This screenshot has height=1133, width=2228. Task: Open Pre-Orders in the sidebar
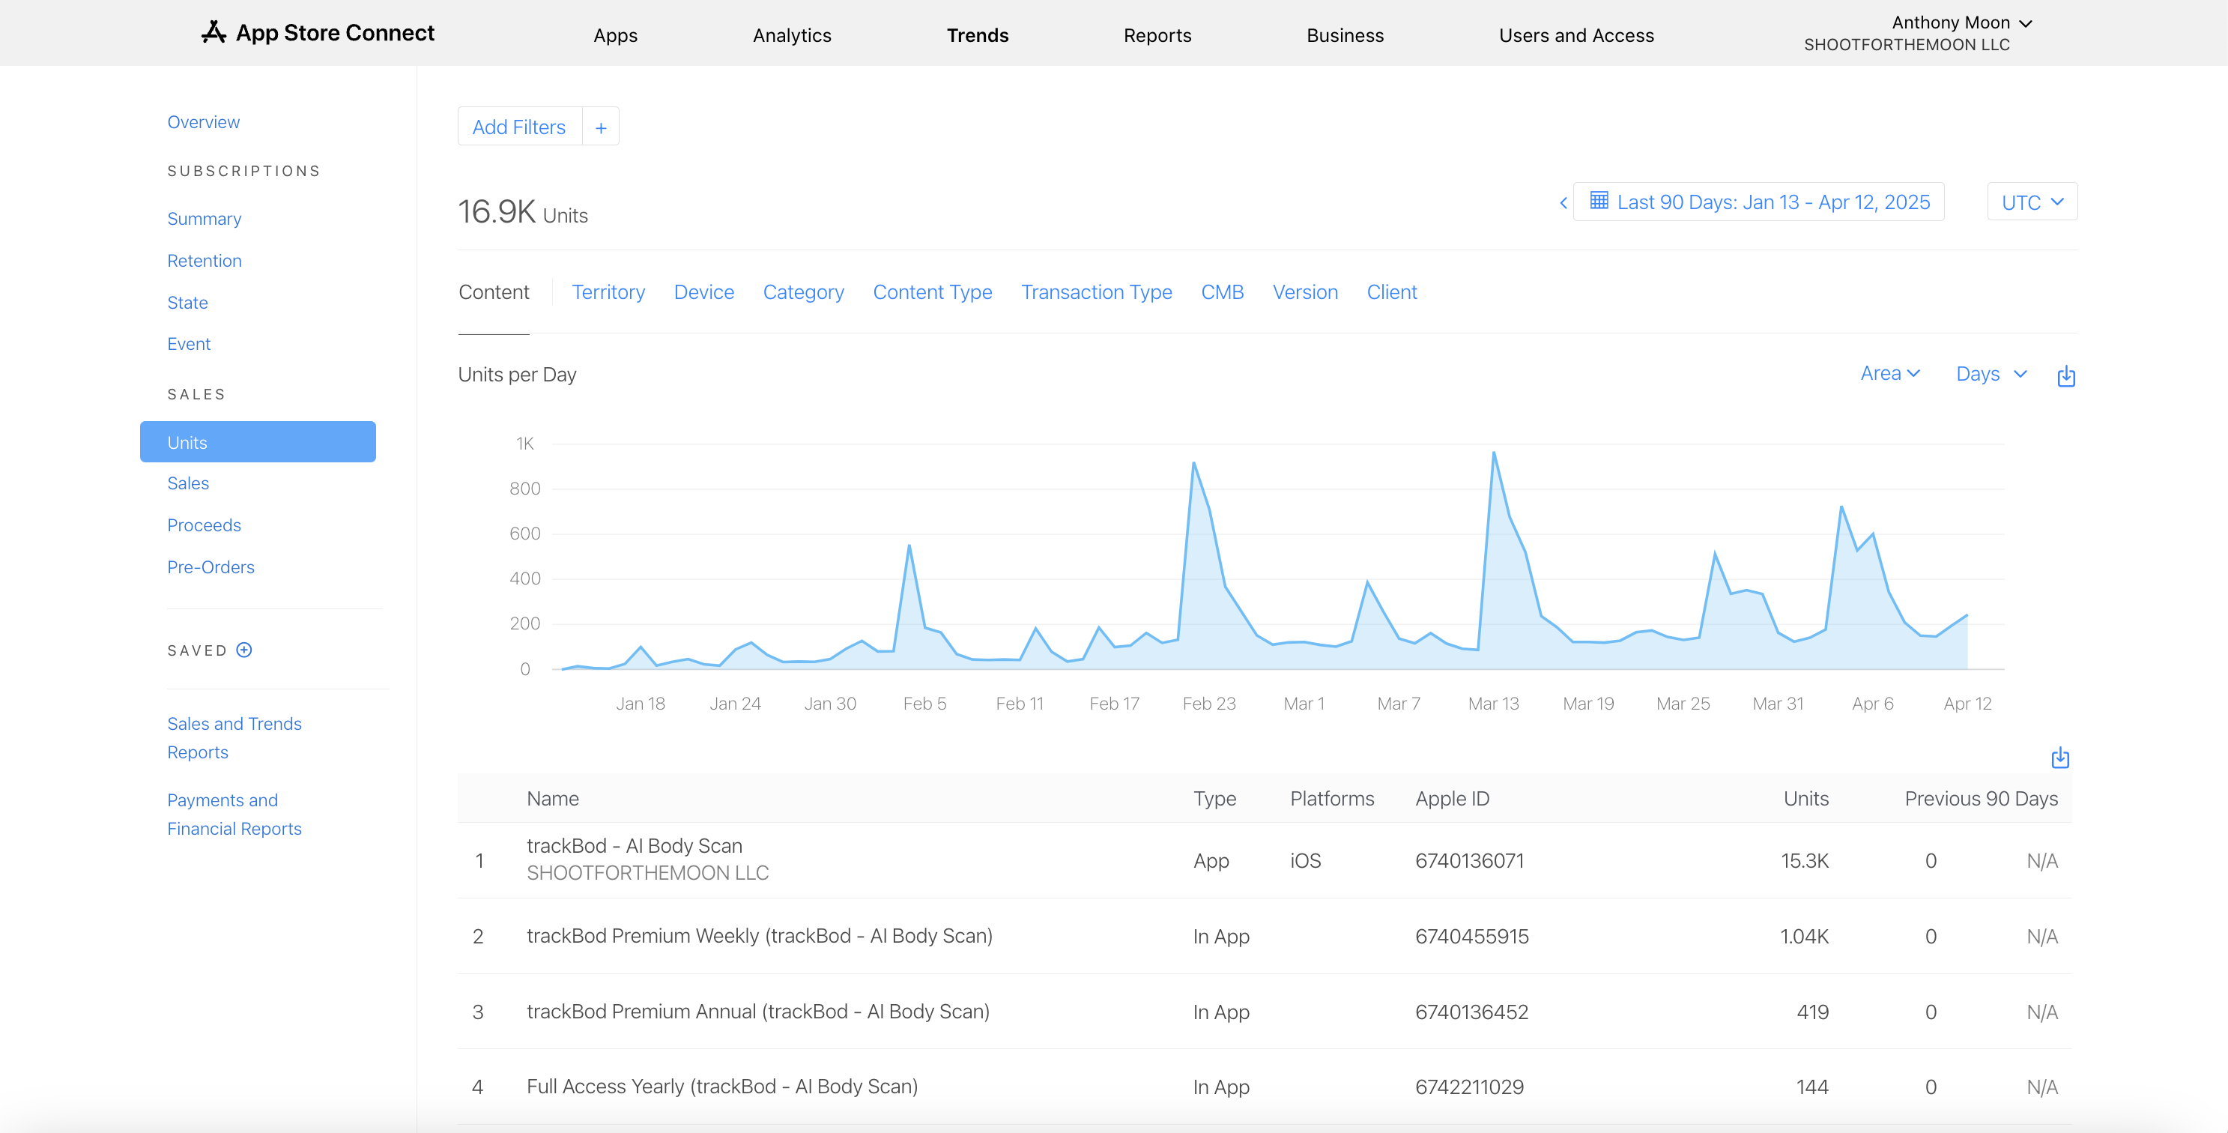tap(211, 567)
